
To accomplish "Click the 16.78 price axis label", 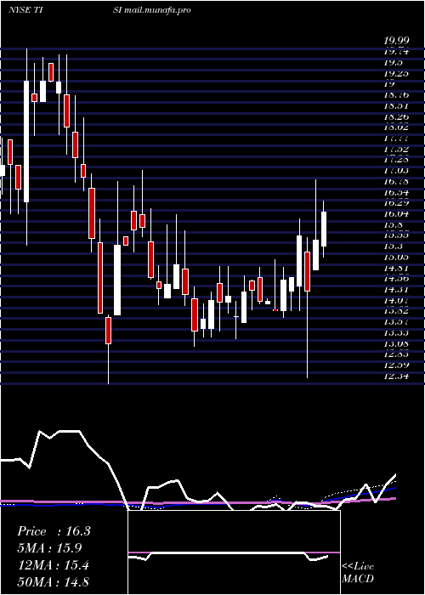I will [x=396, y=181].
